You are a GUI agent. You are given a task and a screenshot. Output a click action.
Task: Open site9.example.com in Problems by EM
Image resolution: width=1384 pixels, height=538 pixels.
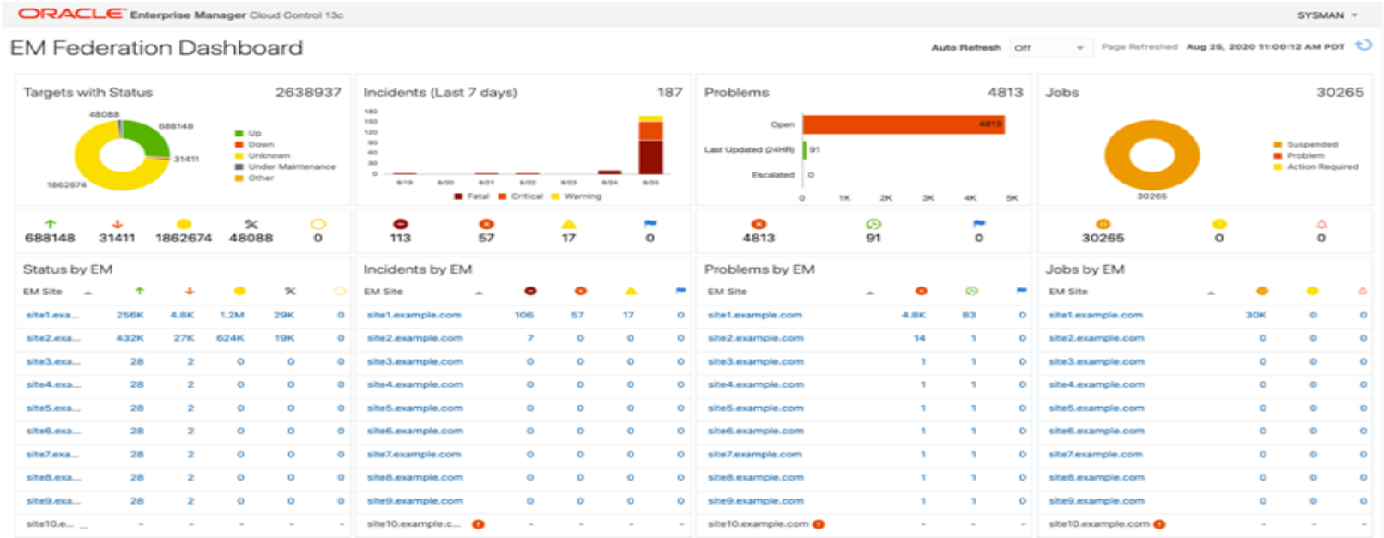[755, 500]
